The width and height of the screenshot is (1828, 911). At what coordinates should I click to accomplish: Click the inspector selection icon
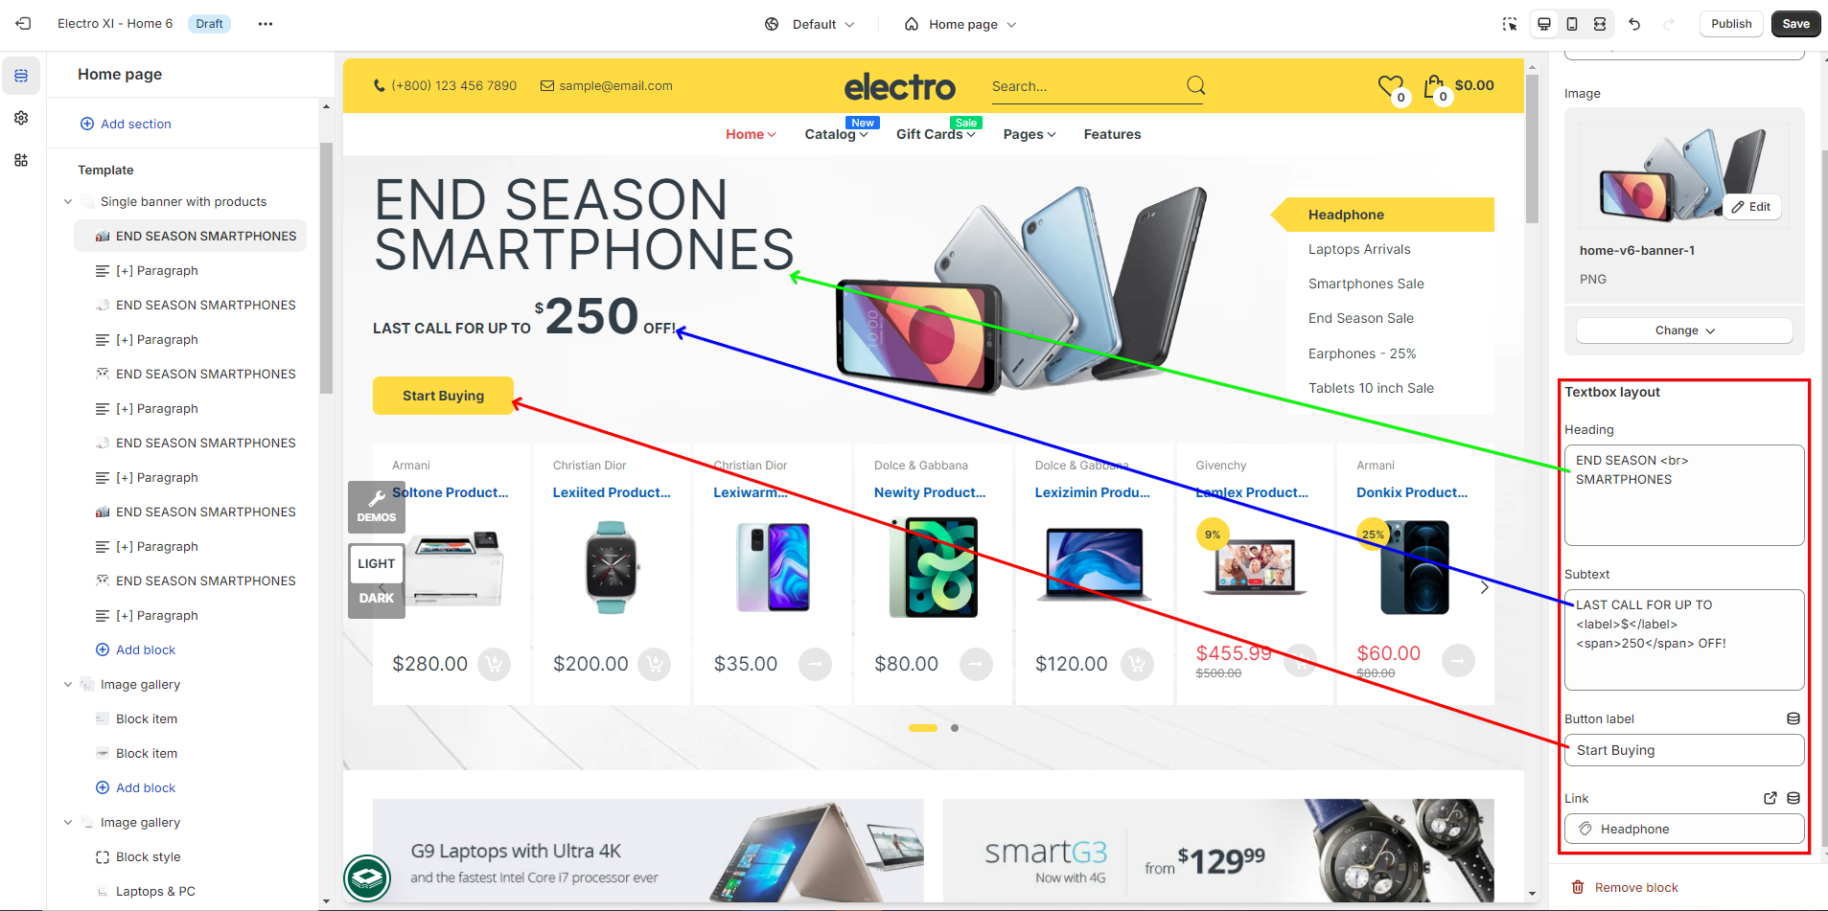click(x=1510, y=24)
